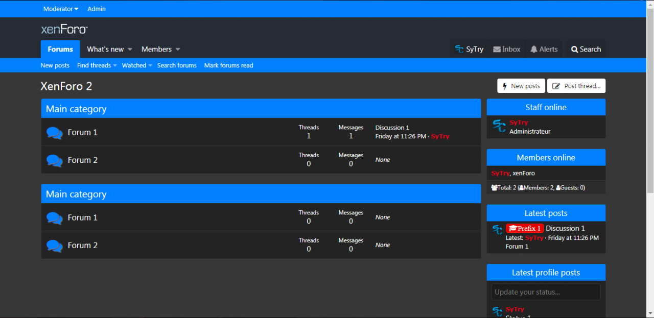The height and width of the screenshot is (318, 654).
Task: Click SyTry avatar in navigation bar
Action: point(459,50)
